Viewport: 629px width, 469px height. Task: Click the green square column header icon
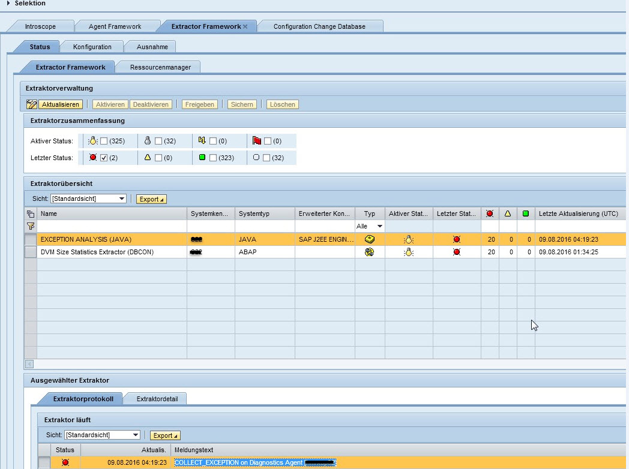coord(526,214)
